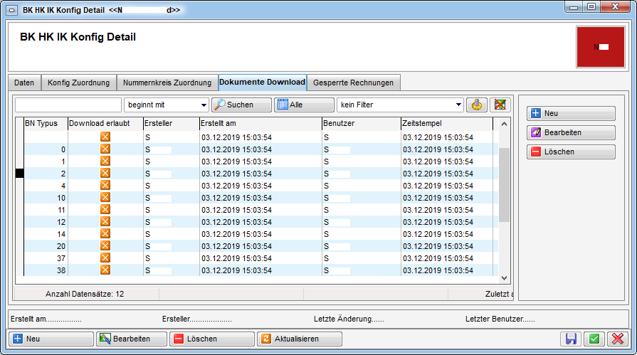Click the Suchen button

[241, 105]
